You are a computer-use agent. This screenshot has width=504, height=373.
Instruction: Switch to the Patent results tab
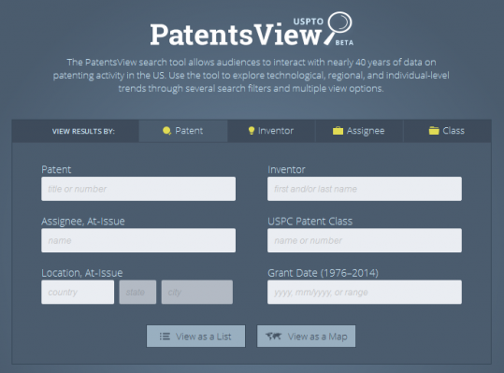tap(183, 131)
